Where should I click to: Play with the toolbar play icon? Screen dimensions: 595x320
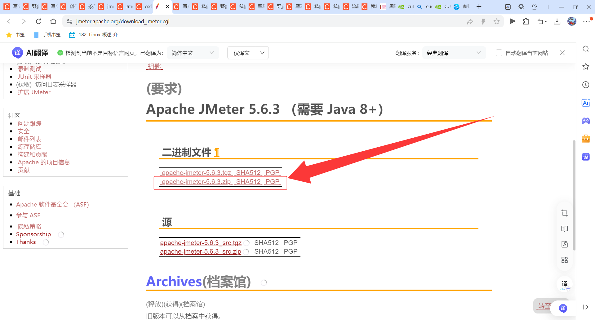pos(513,21)
